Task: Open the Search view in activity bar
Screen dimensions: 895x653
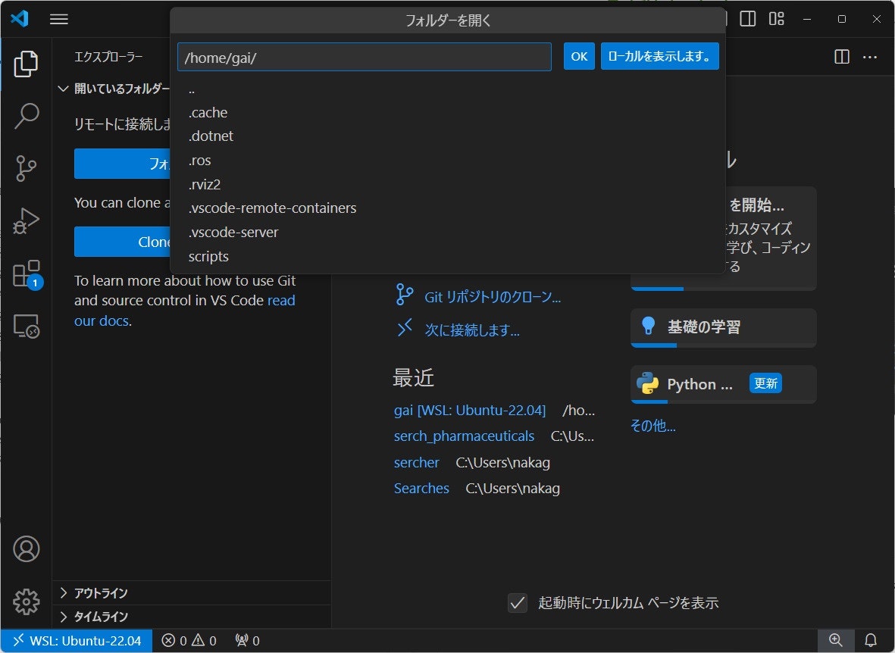Action: click(x=26, y=116)
